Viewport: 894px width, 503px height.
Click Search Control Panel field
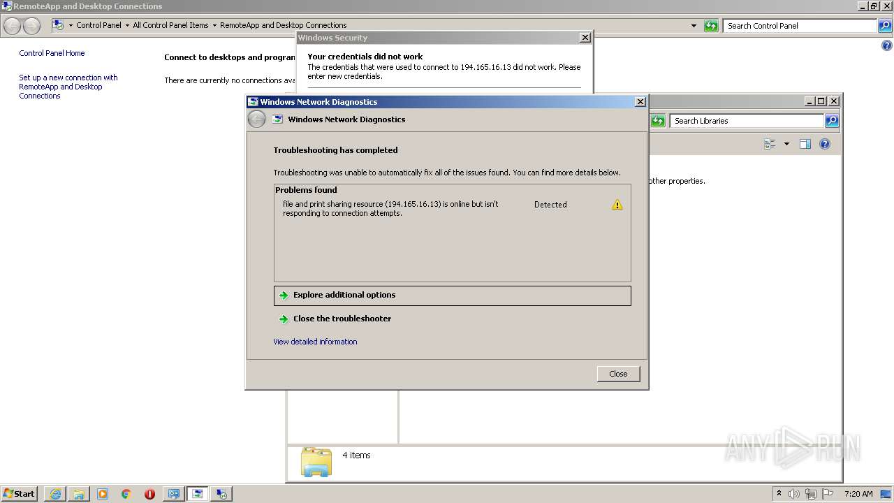coord(800,26)
